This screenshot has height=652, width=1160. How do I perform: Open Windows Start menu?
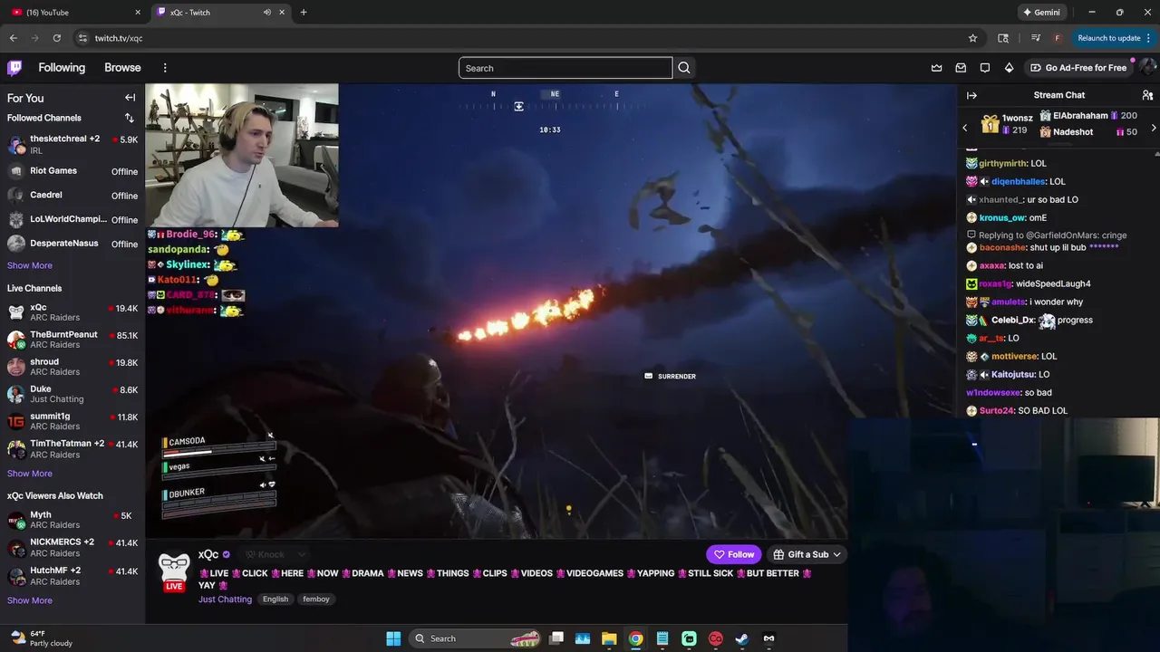pyautogui.click(x=393, y=638)
